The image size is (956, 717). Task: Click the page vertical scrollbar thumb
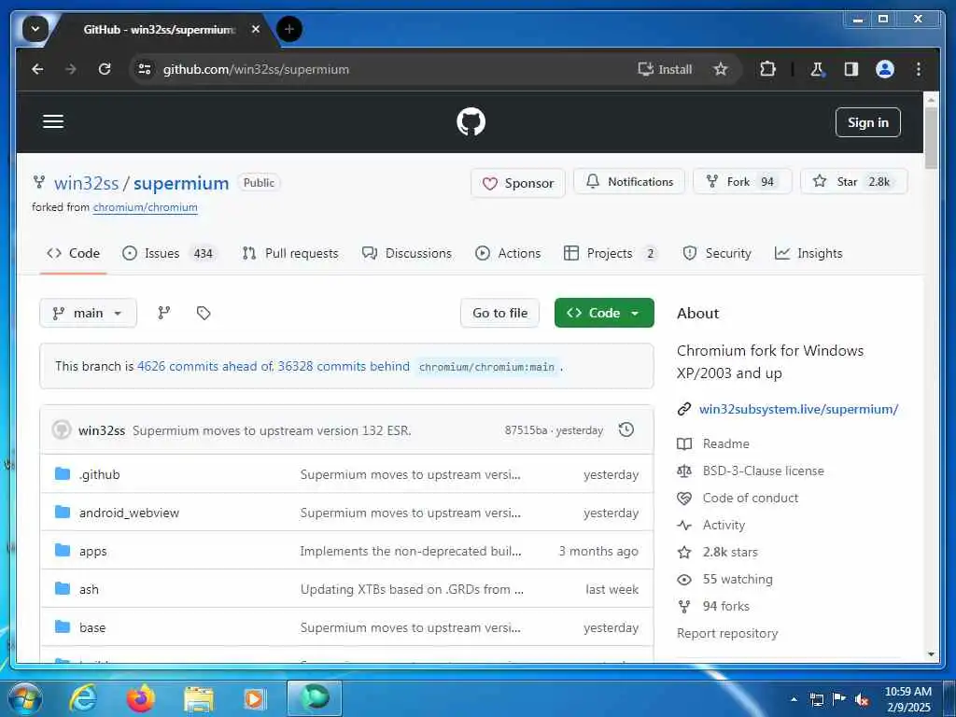(931, 138)
